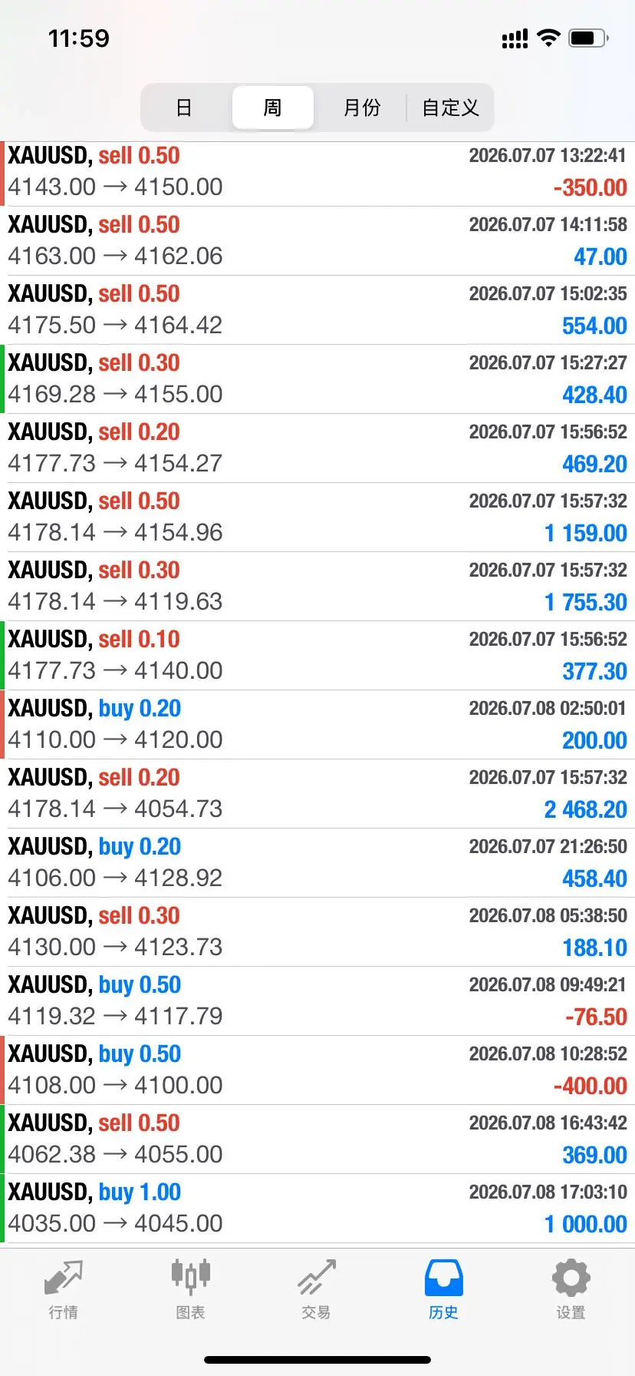635x1376 pixels.
Task: Tap the Wi-Fi status icon
Action: 548,38
